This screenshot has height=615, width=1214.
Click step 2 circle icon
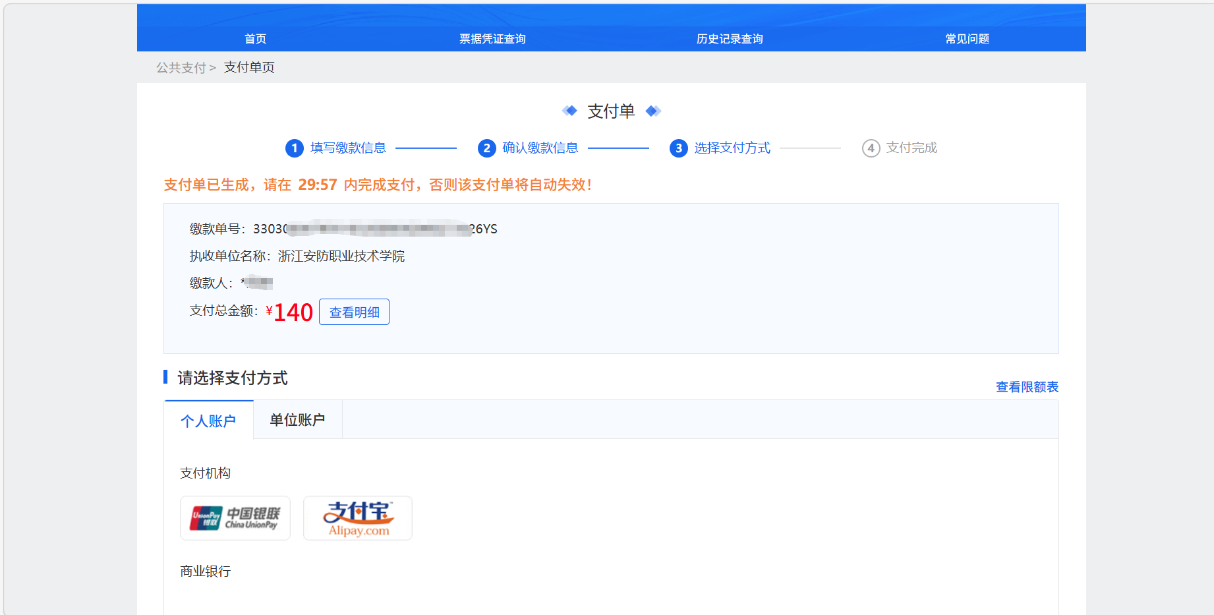[486, 148]
